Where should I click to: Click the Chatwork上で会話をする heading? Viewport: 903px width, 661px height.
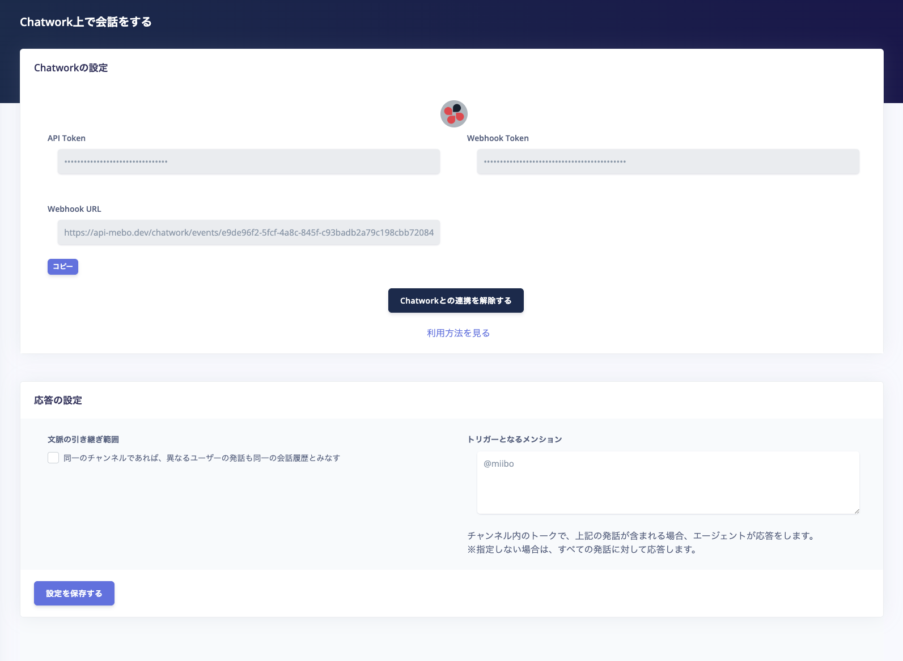(x=86, y=22)
